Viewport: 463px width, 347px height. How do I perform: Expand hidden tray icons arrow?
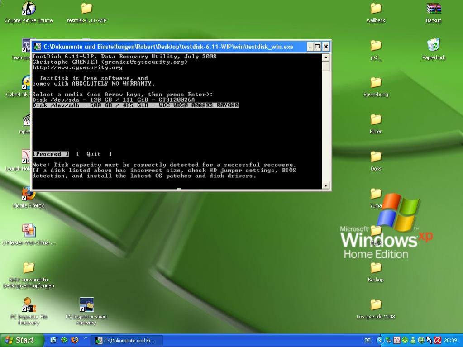coord(380,341)
